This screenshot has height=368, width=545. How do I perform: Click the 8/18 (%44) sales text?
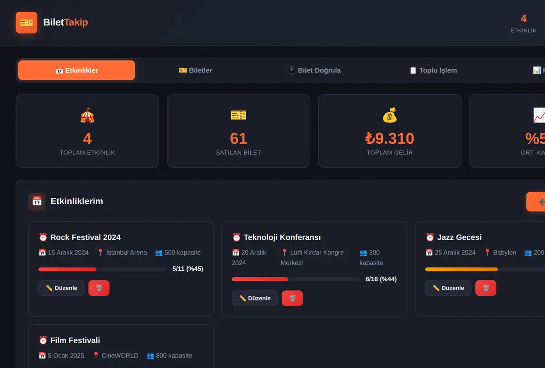[381, 279]
